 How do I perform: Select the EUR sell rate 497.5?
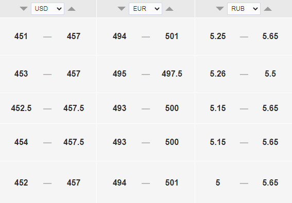click(x=172, y=74)
